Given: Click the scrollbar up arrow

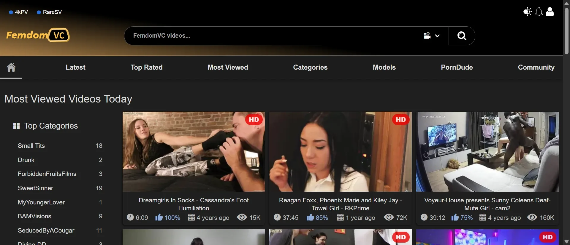Looking at the screenshot, I should (x=566, y=3).
